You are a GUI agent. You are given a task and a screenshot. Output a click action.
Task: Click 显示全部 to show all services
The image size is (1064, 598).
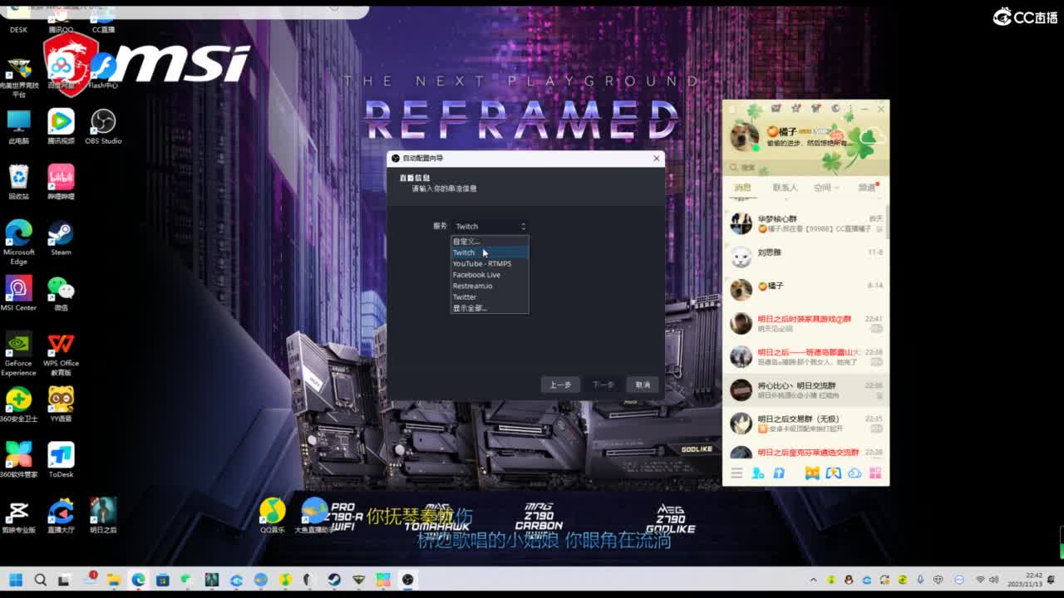click(490, 308)
